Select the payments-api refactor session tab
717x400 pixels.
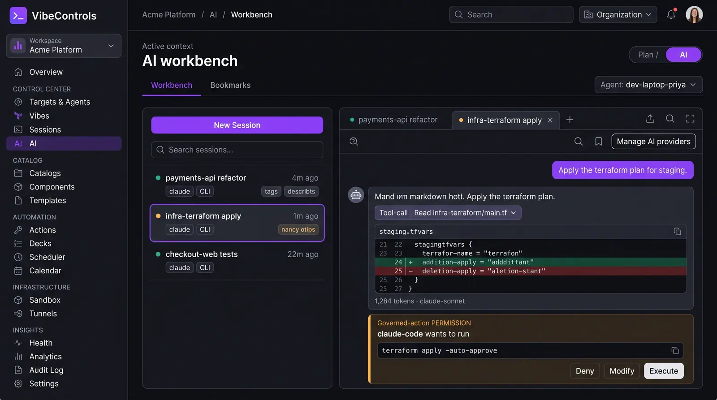click(x=394, y=120)
